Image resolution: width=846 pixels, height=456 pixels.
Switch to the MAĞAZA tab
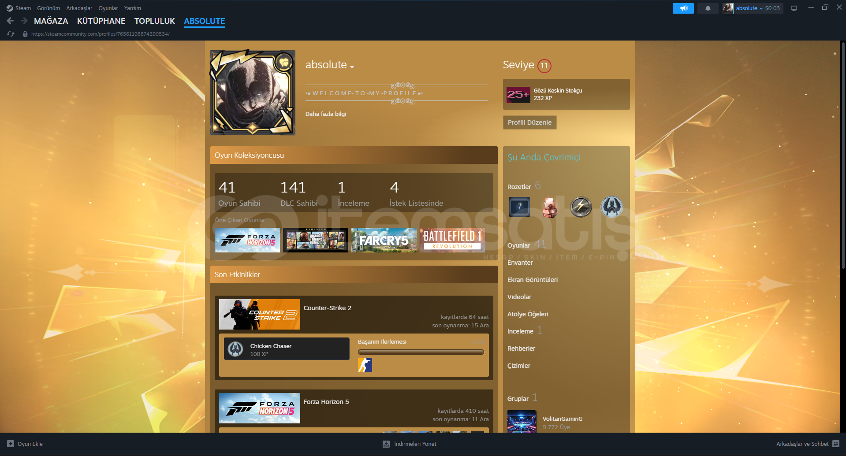51,21
